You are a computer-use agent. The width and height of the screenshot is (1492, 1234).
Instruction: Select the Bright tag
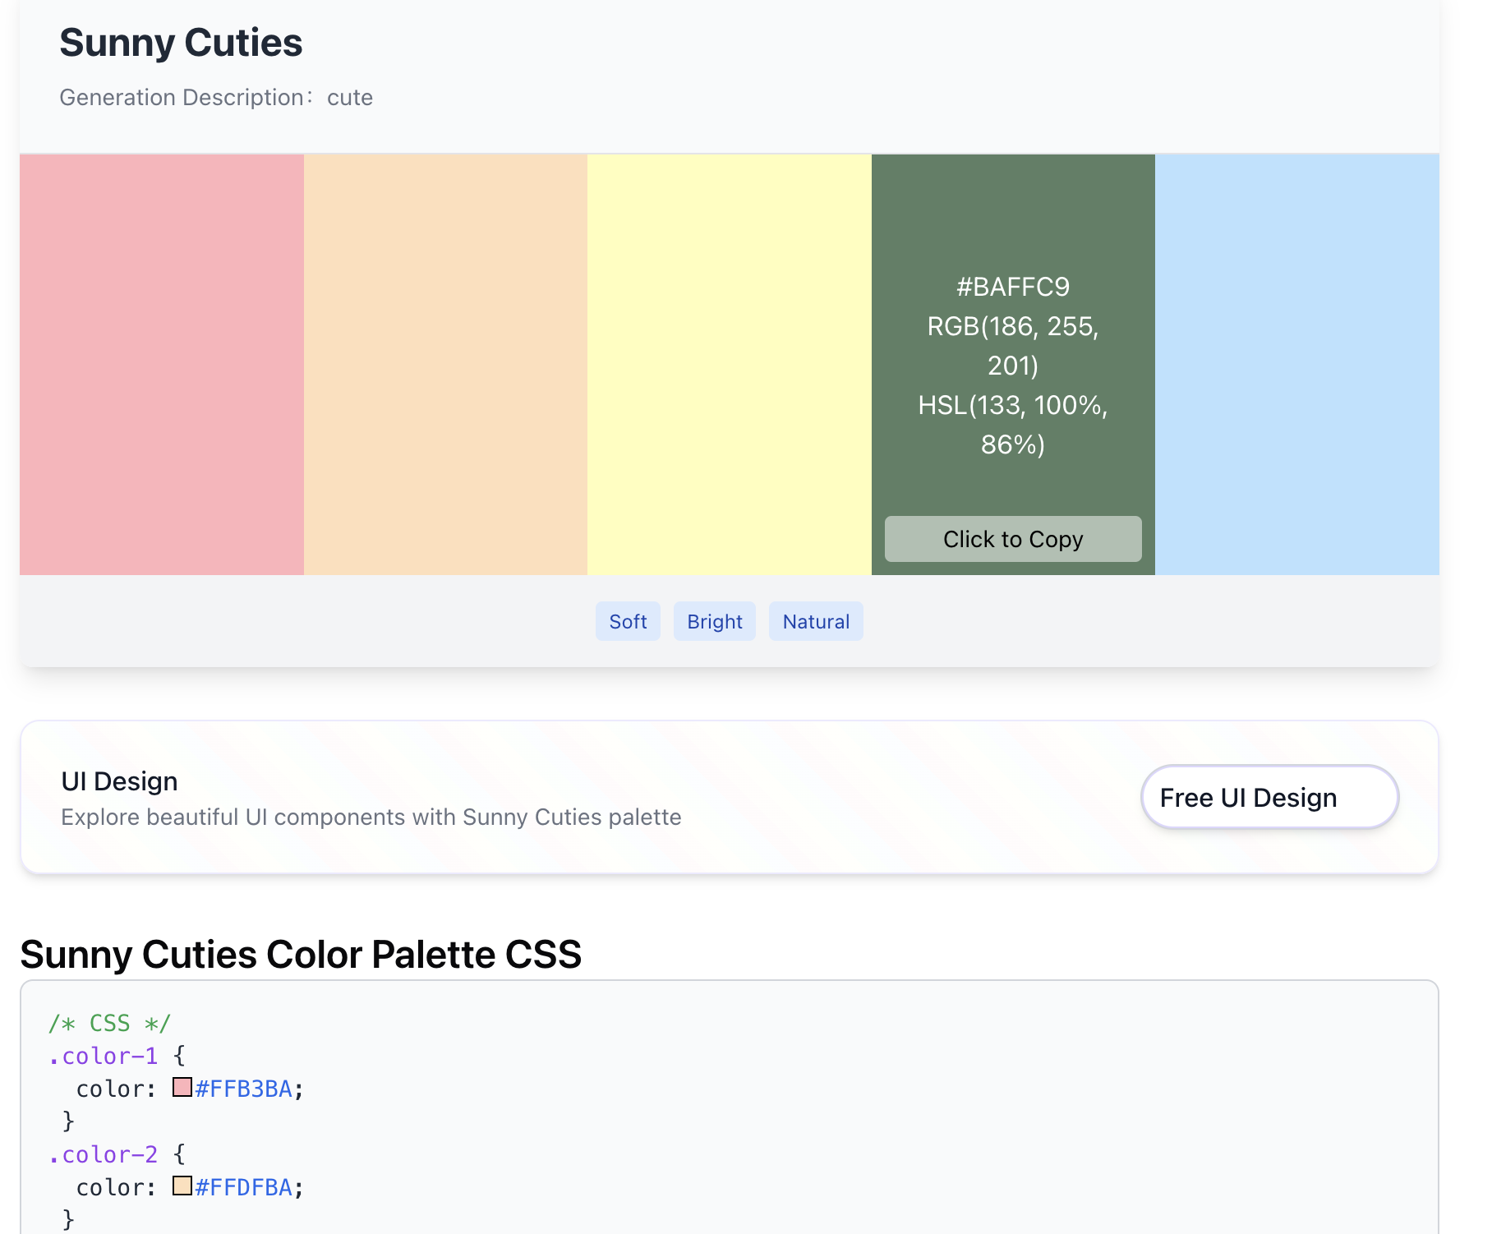[714, 621]
